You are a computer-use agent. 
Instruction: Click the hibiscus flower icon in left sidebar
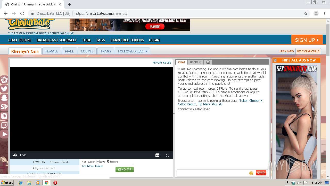4,80
